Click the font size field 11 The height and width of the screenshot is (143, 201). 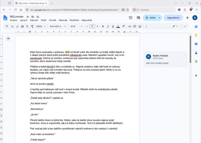(92, 26)
